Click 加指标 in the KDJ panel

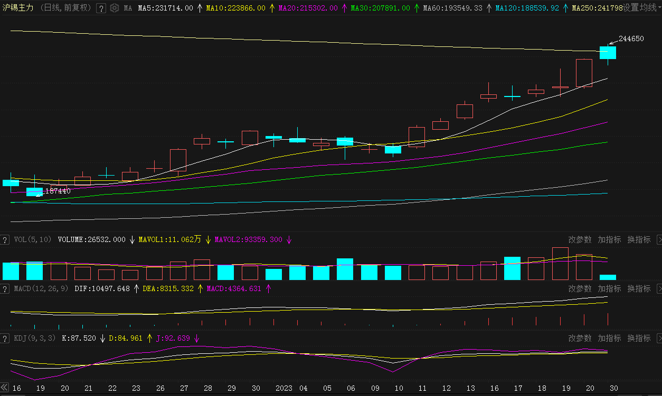[609, 339]
